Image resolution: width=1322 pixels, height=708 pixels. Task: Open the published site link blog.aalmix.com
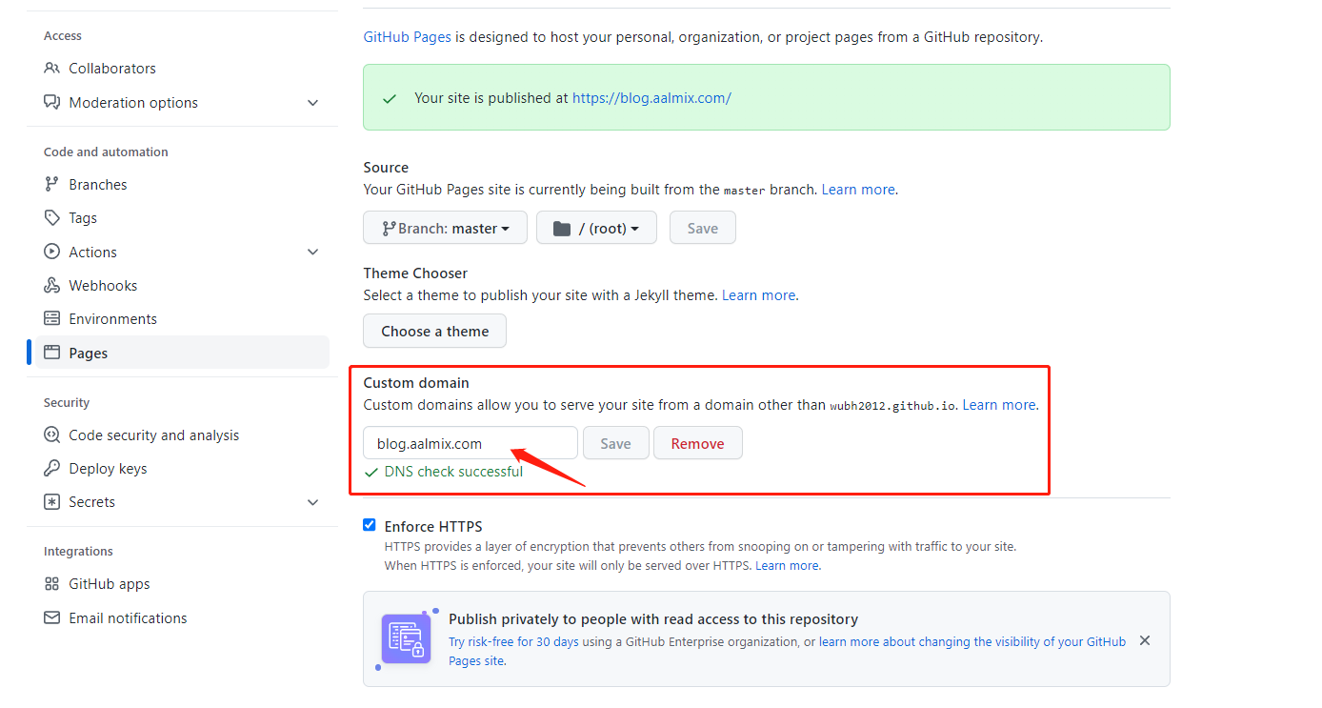click(x=651, y=98)
